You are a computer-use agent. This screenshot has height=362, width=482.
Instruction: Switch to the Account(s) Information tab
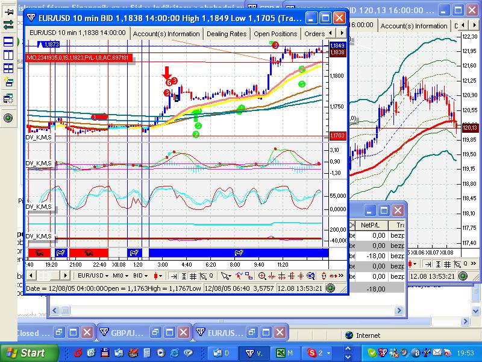(x=166, y=34)
